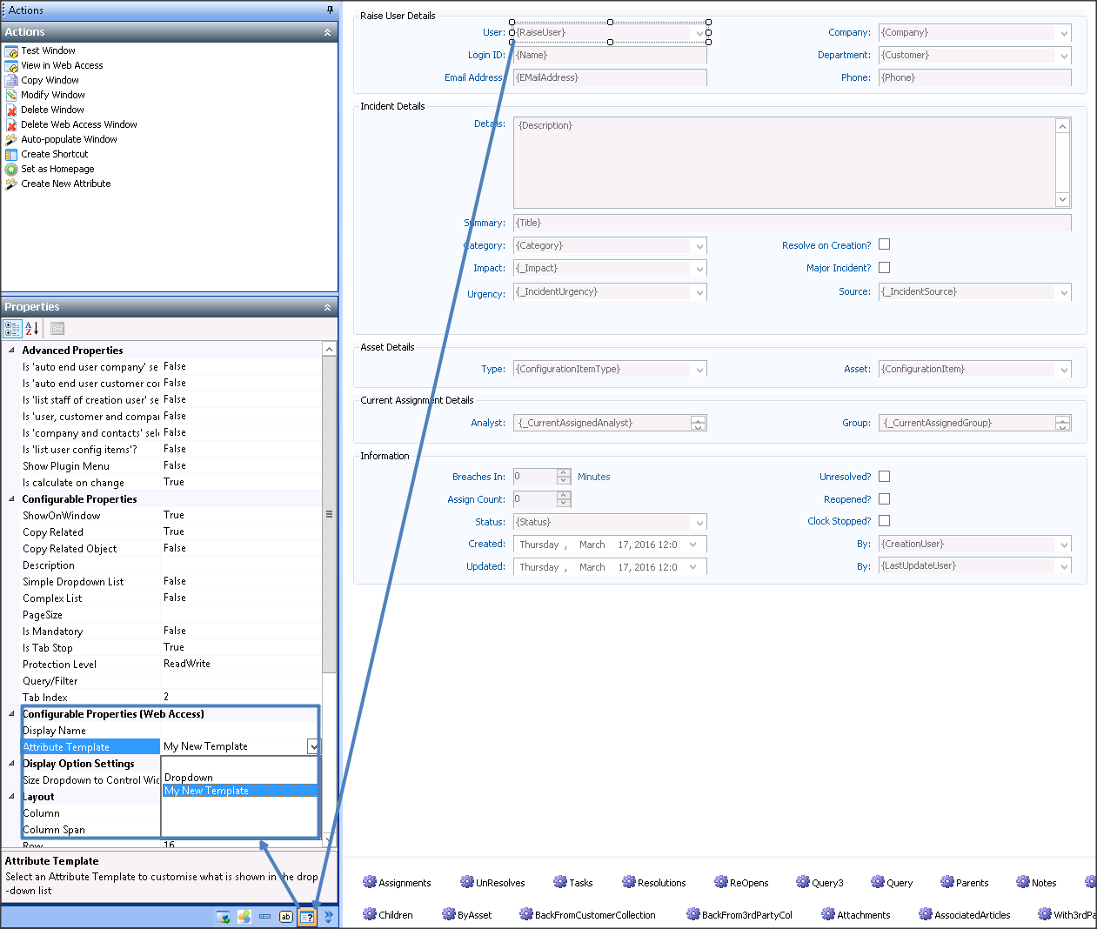Check the Major Incident checkbox
1097x929 pixels.
click(x=884, y=268)
